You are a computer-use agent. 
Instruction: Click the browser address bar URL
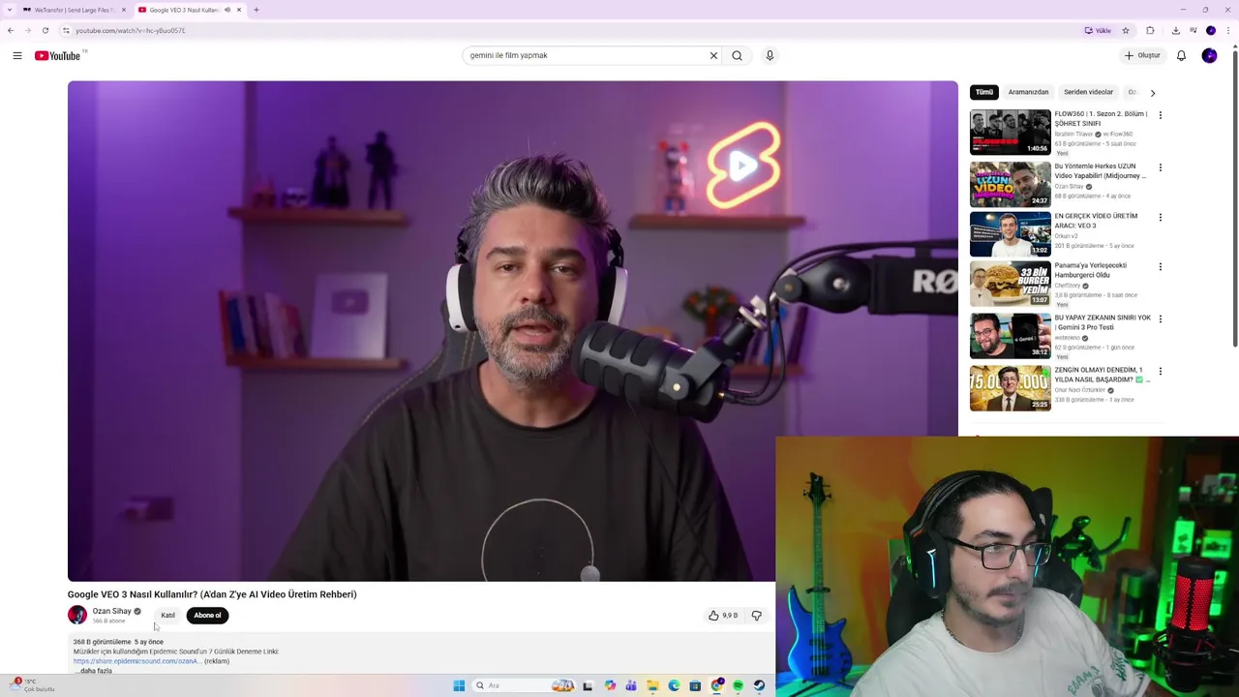click(x=131, y=30)
